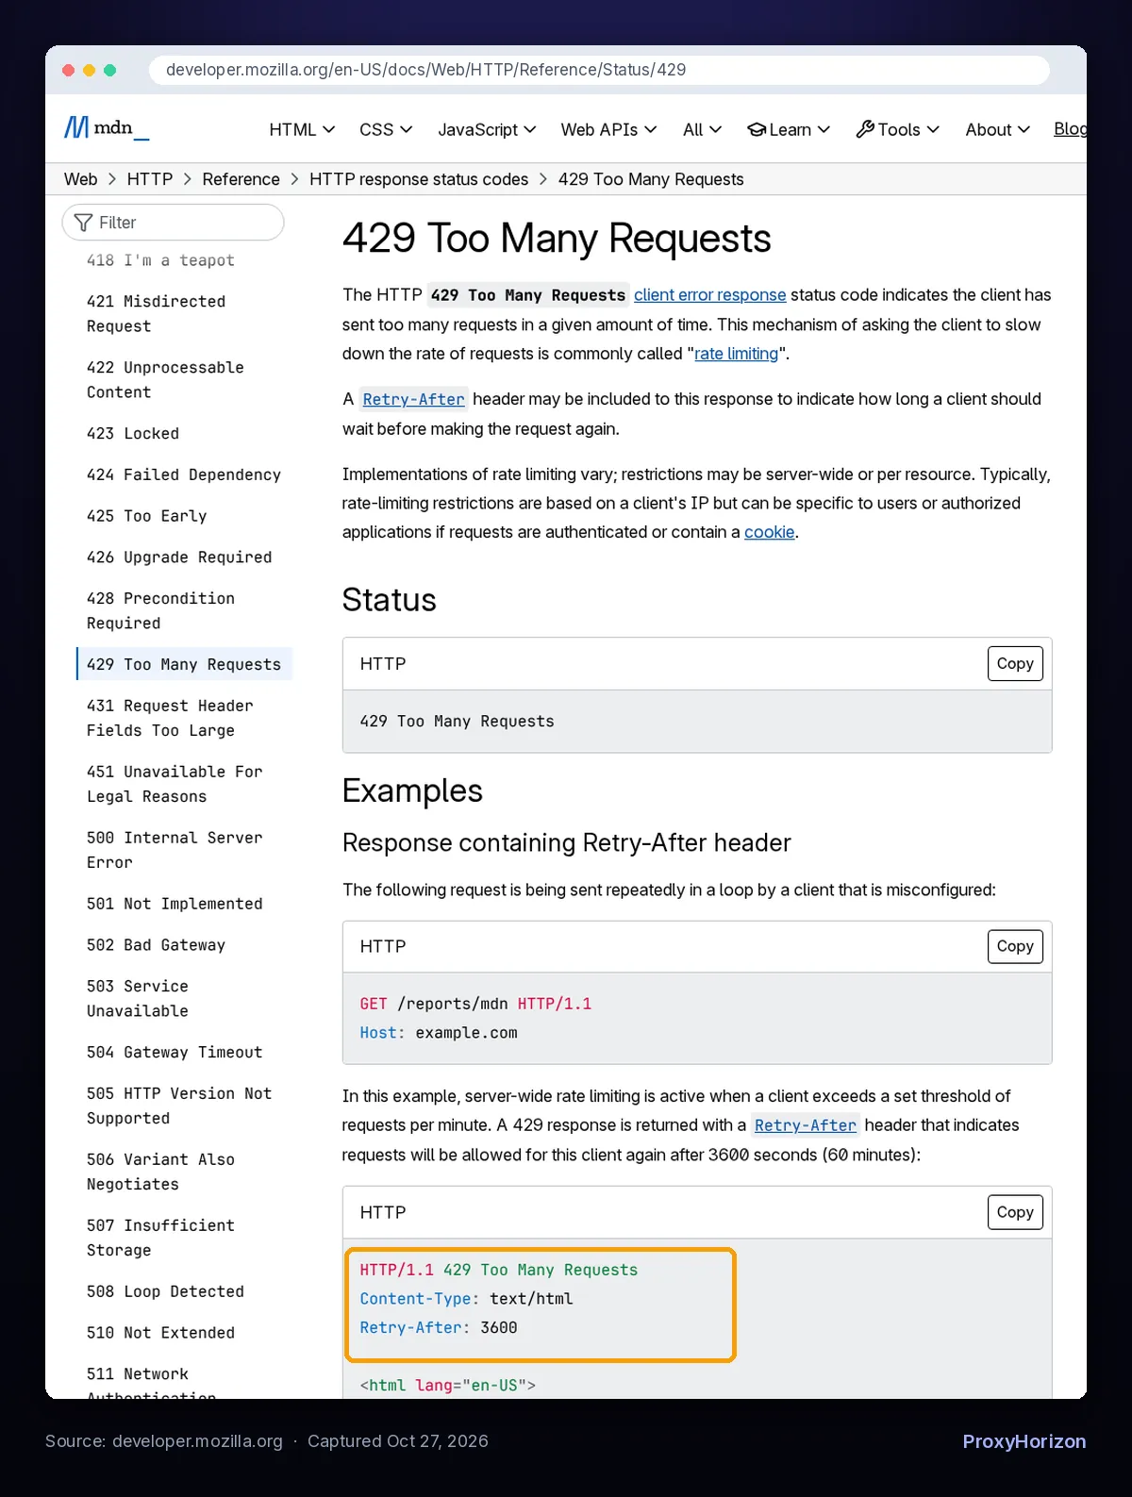The image size is (1132, 1497).
Task: Open 423 Locked in sidebar
Action: tap(133, 433)
